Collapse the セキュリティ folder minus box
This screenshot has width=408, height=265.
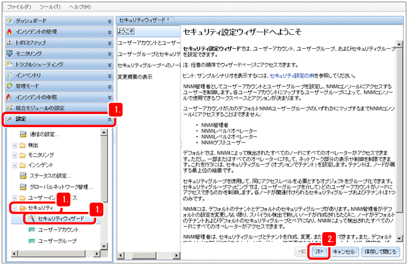(x=14, y=208)
